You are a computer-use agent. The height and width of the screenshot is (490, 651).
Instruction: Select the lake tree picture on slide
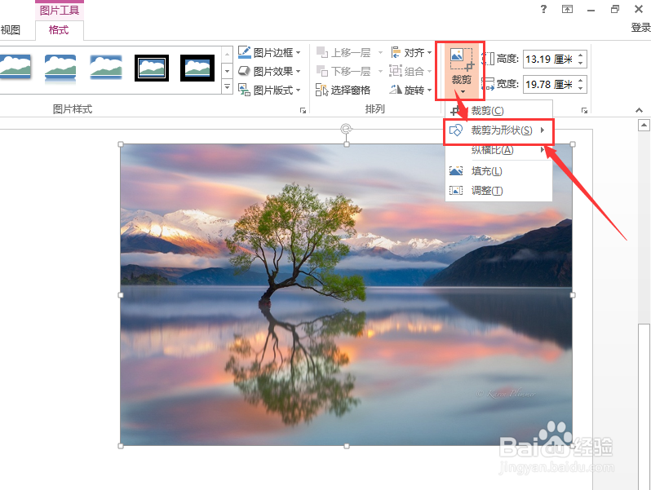346,295
